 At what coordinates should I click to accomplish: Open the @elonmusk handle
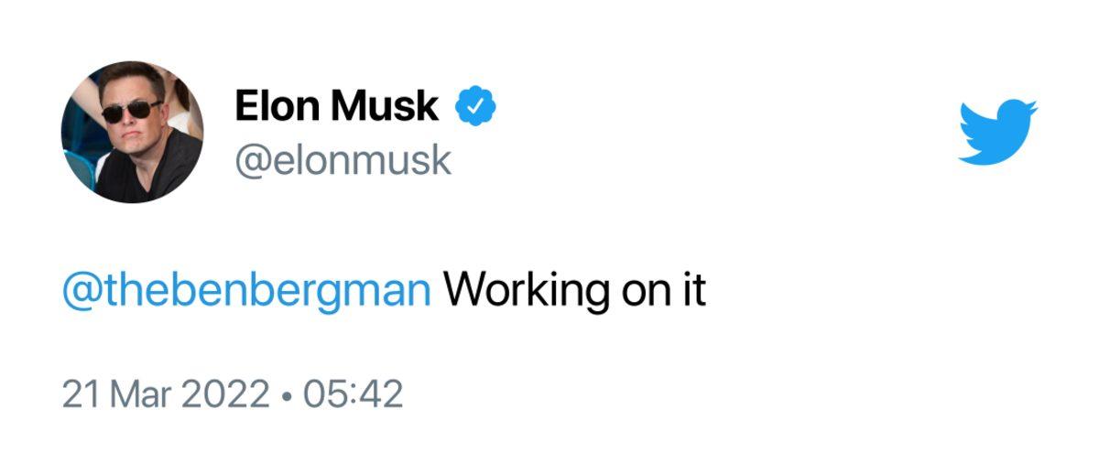343,160
